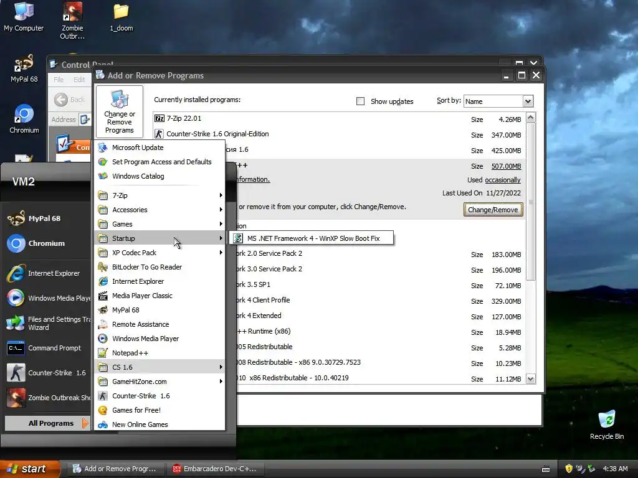Open Command Prompt from Start menu
The height and width of the screenshot is (478, 638).
pyautogui.click(x=48, y=348)
